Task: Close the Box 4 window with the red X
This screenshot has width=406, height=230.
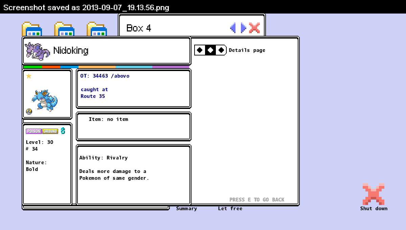Action: [x=254, y=28]
